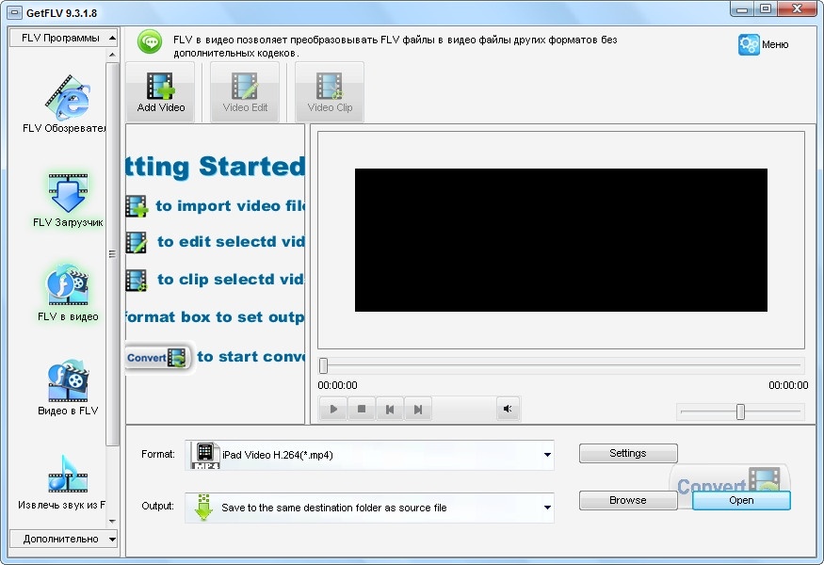Image resolution: width=824 pixels, height=565 pixels.
Task: Click the clip video icon in Getting Started
Action: [137, 280]
